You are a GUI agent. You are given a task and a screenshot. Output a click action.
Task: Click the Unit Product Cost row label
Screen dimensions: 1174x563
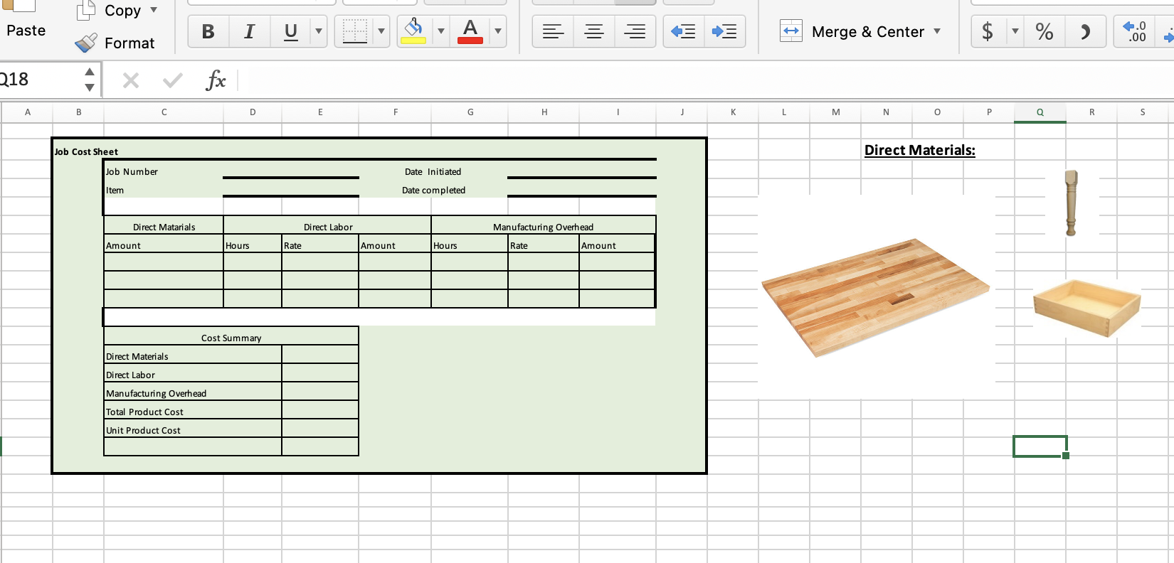pyautogui.click(x=143, y=430)
